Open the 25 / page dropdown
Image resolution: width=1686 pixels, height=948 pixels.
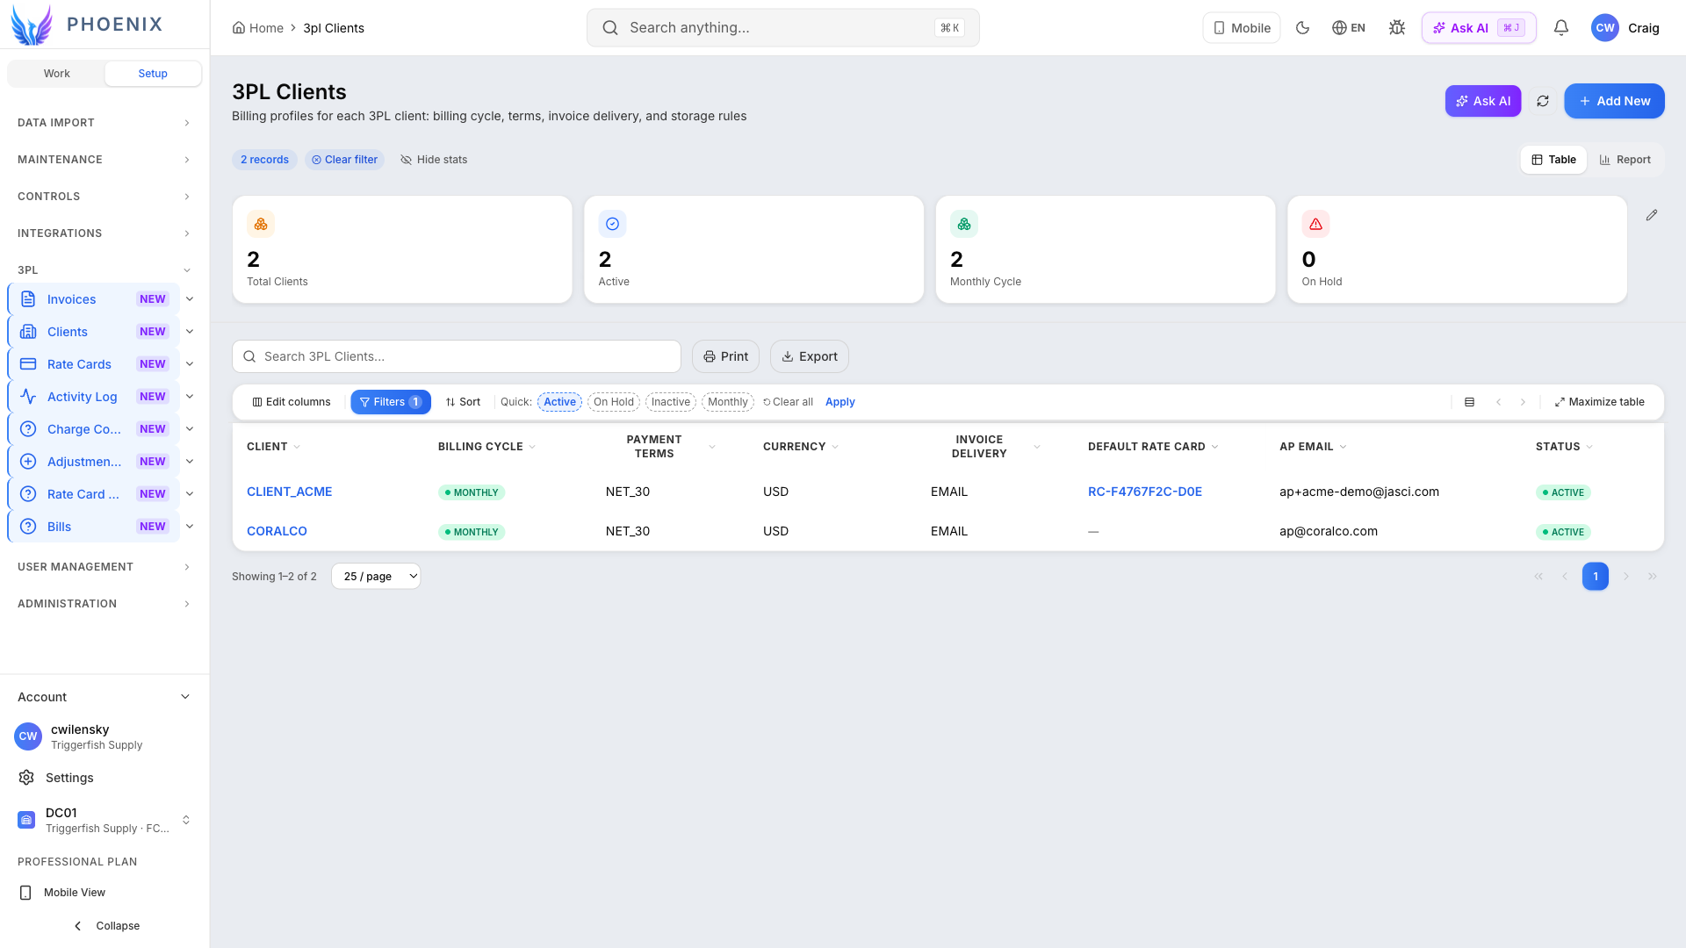[376, 577]
